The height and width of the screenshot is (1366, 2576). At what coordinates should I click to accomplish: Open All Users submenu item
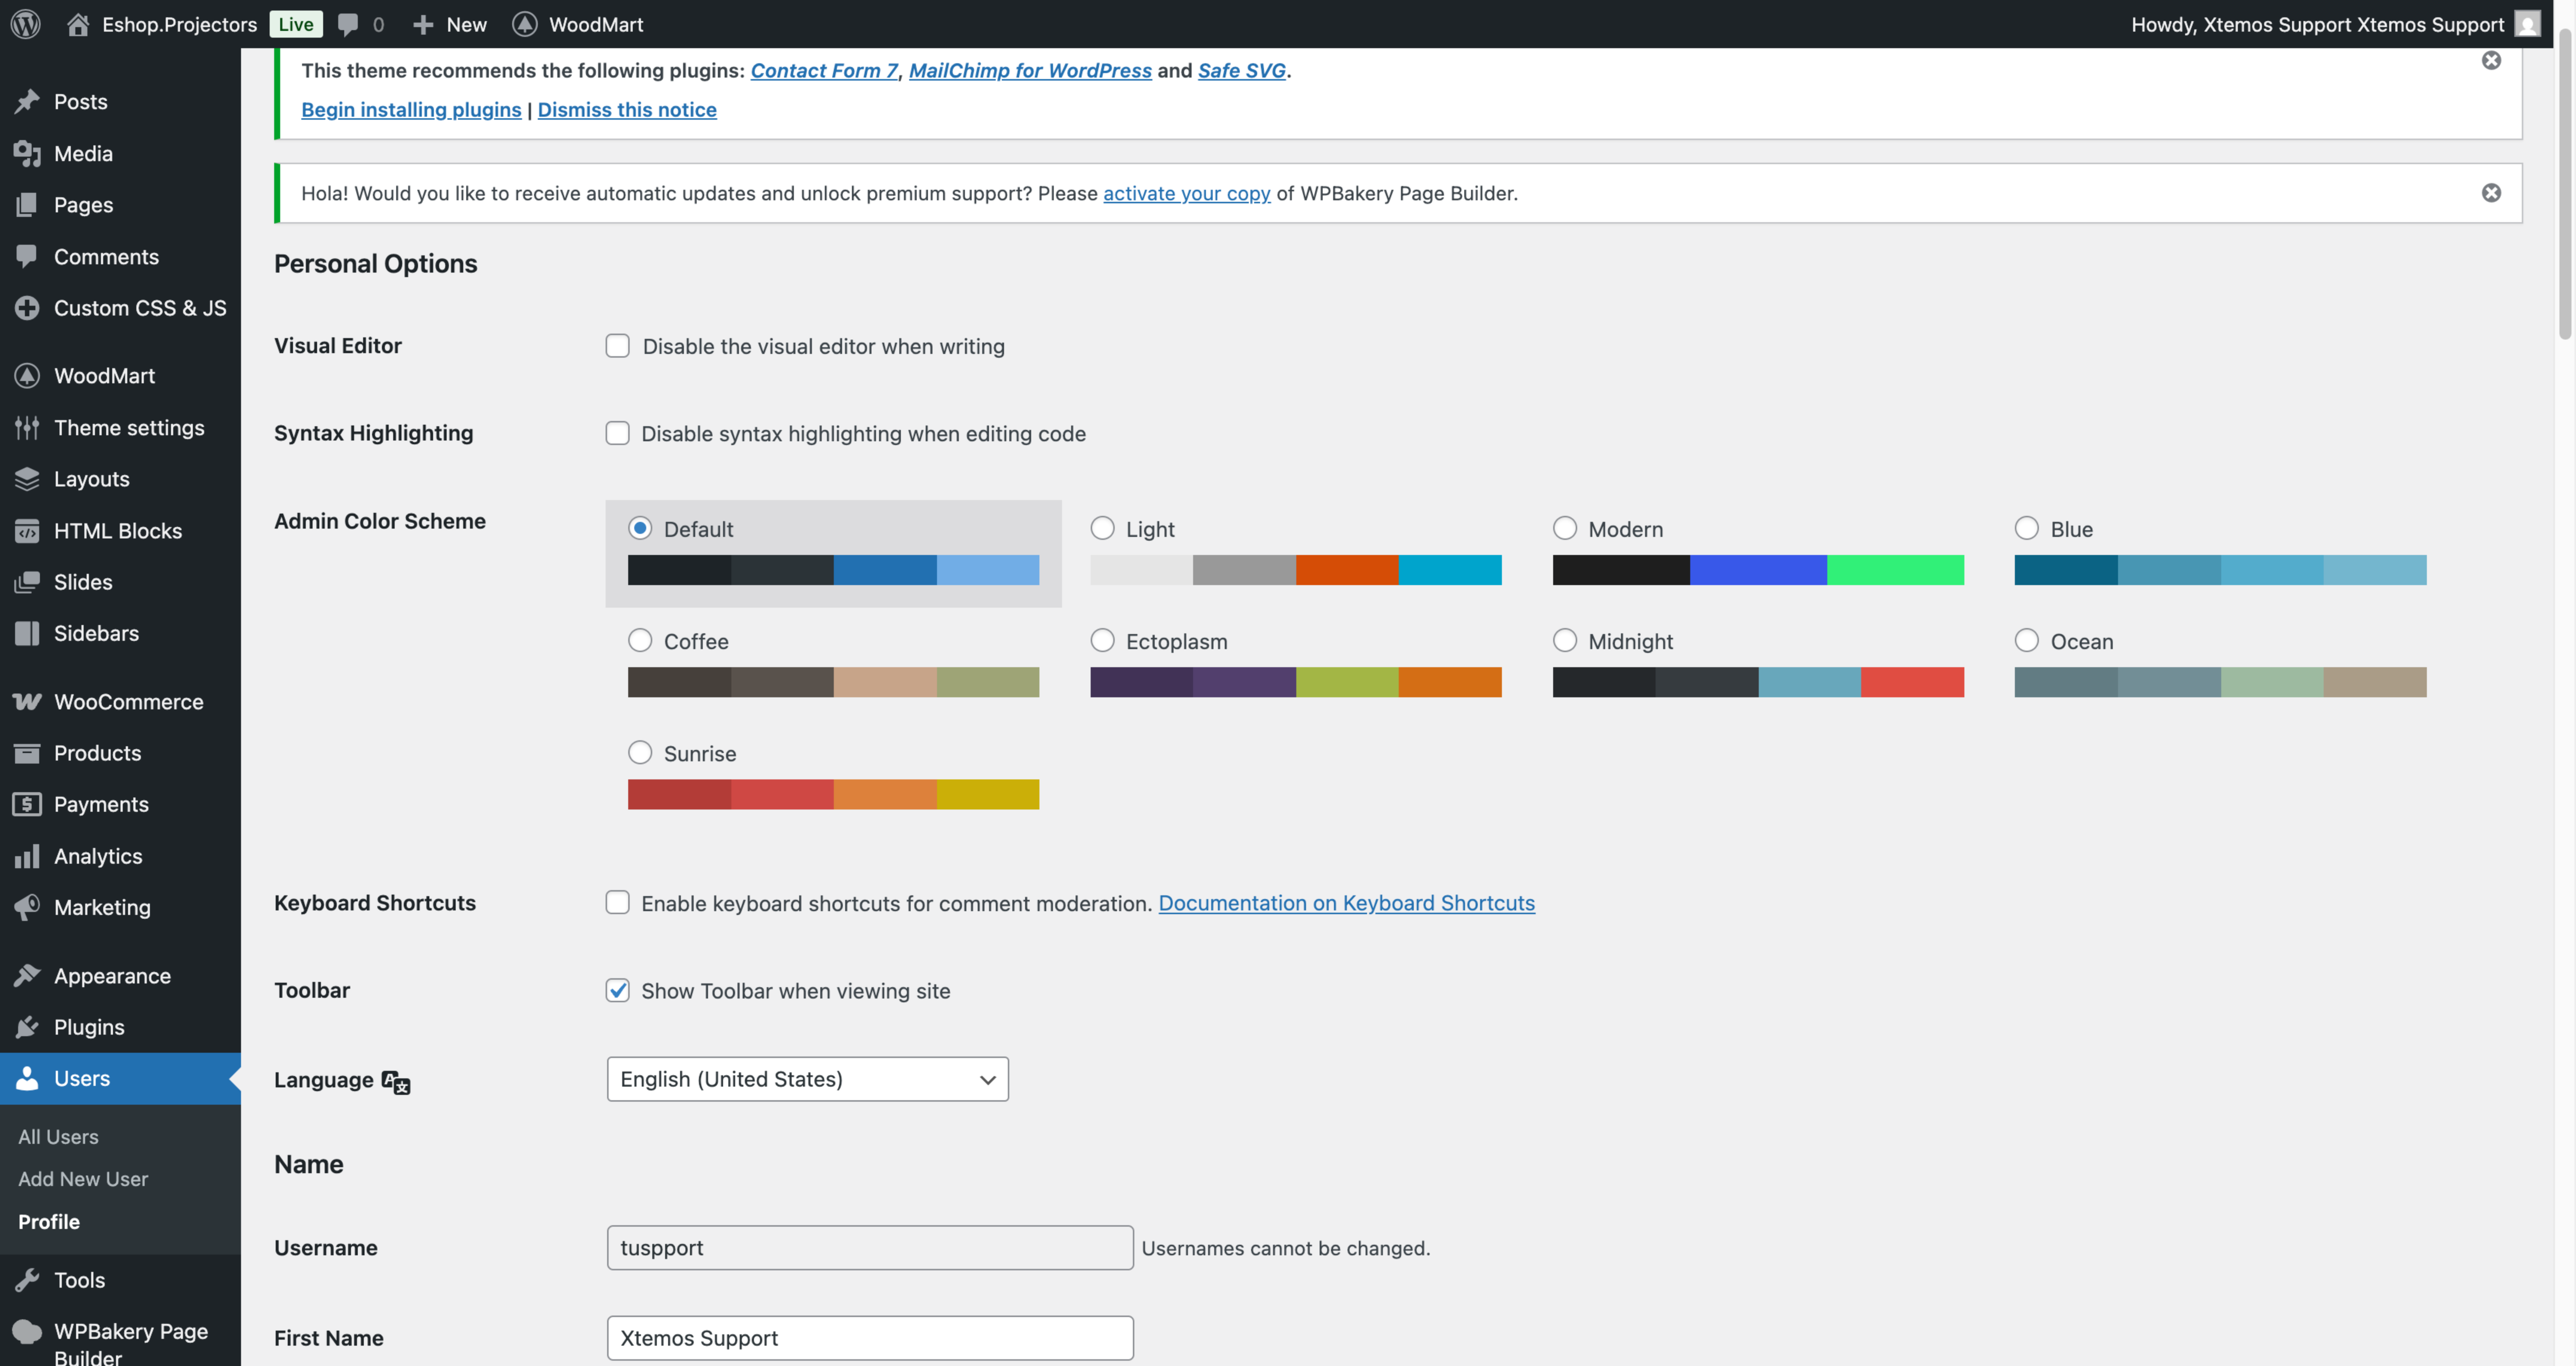point(58,1137)
